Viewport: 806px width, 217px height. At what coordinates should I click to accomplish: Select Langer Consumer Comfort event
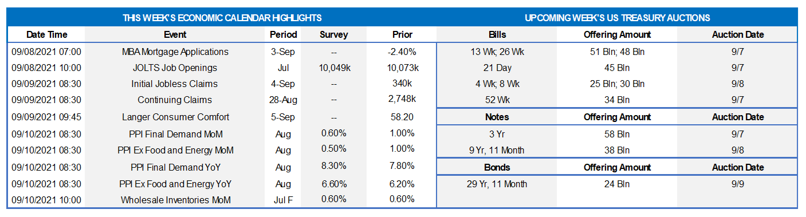click(x=175, y=117)
